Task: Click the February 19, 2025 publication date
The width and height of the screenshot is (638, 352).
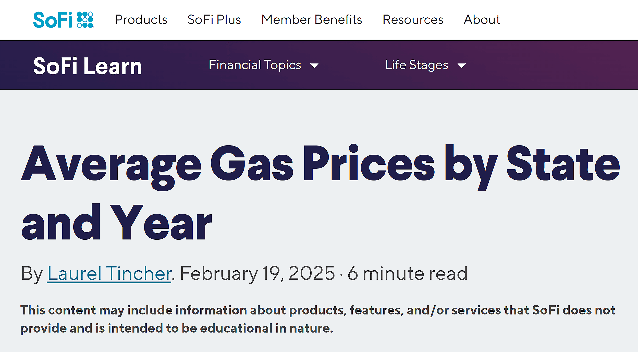Action: pyautogui.click(x=257, y=274)
